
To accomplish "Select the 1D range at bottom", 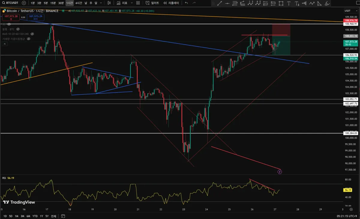I will tap(5, 216).
